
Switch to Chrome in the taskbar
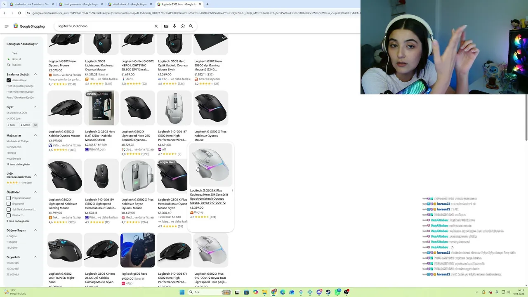[273, 292]
